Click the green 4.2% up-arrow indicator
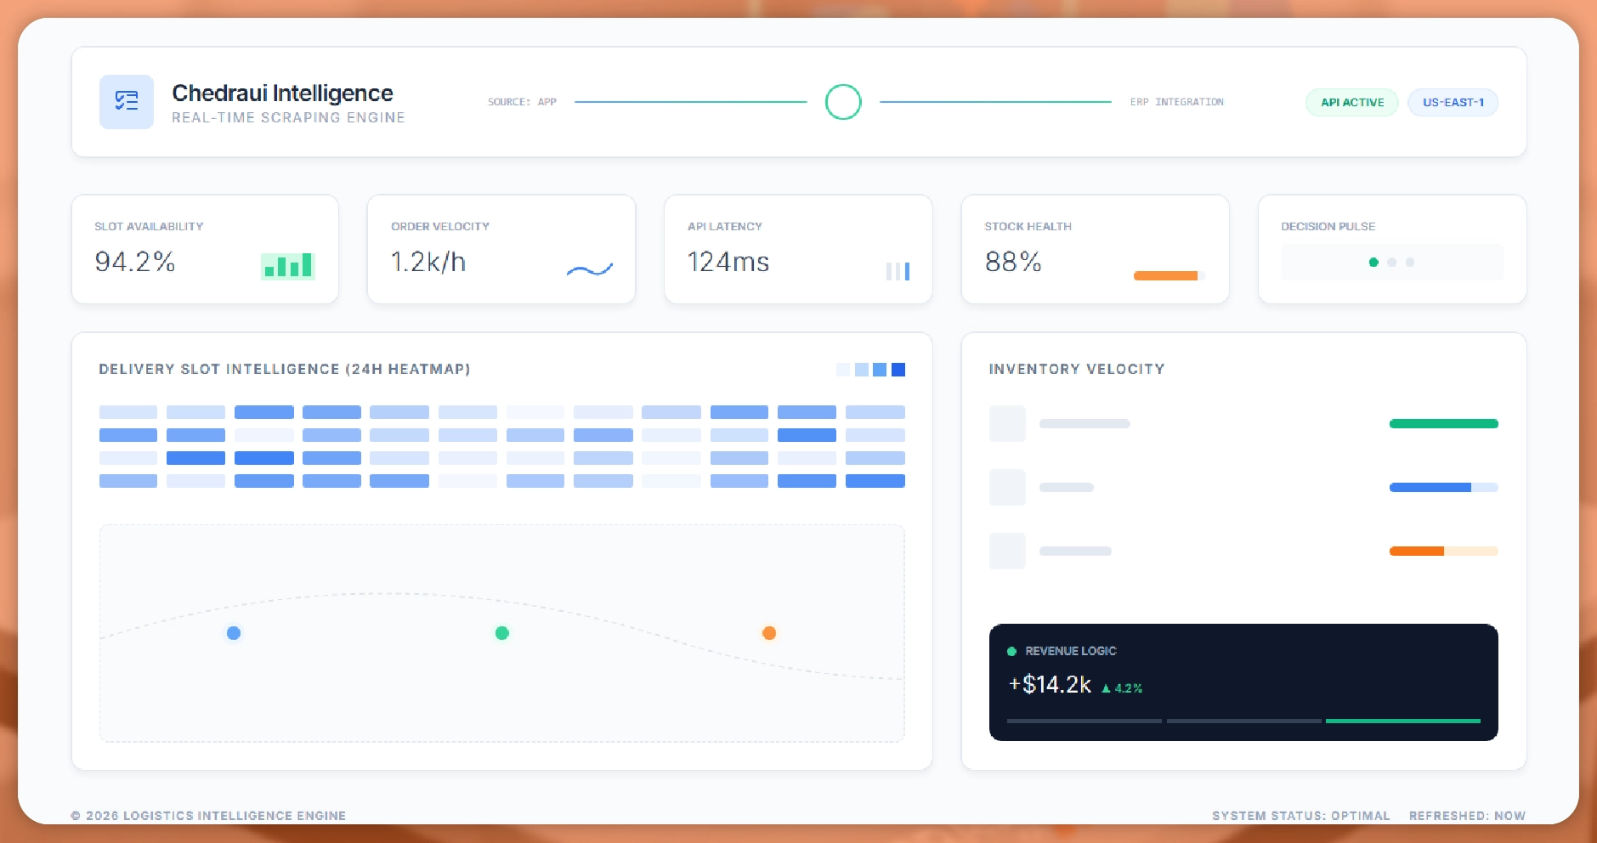The height and width of the screenshot is (843, 1597). 1122,688
